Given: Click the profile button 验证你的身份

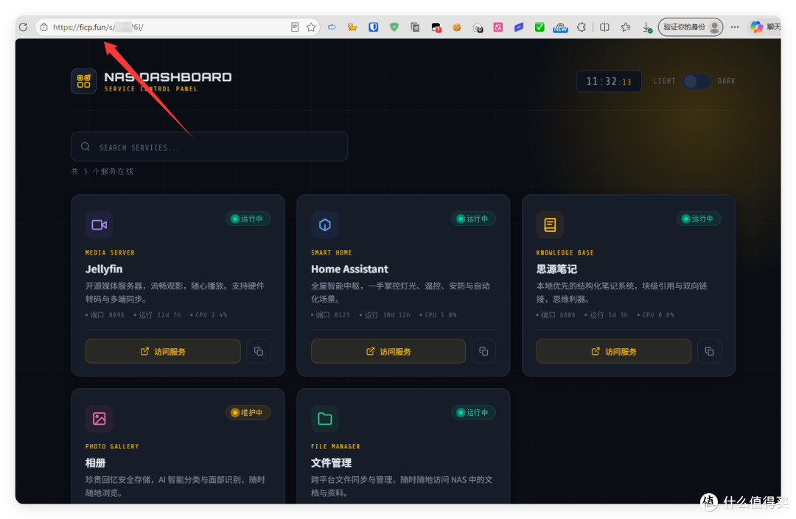Looking at the screenshot, I should point(691,27).
